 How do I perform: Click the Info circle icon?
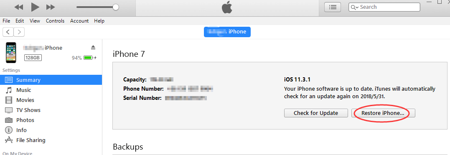pos(9,130)
